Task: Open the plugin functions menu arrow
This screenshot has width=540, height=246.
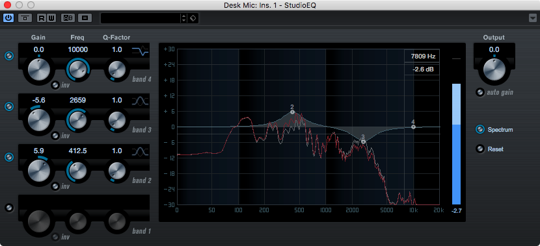Action: [x=533, y=18]
